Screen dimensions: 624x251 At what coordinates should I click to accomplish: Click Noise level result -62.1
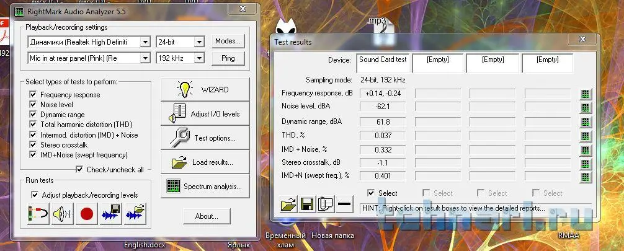tap(383, 107)
